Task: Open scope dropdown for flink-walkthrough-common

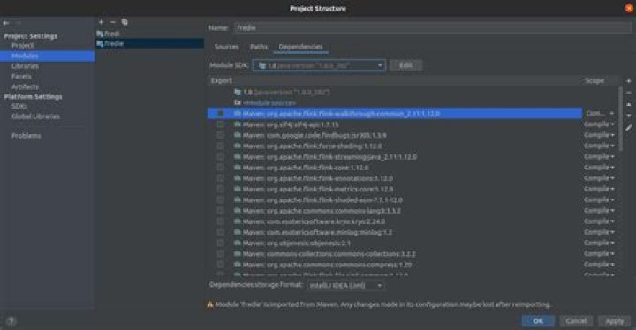Action: [600, 114]
